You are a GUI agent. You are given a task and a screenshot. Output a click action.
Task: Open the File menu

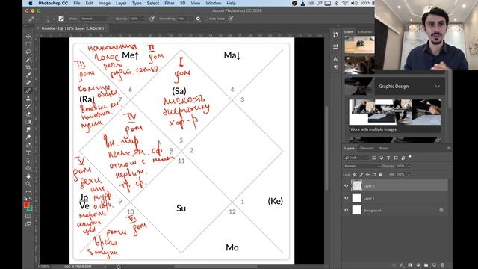click(x=77, y=3)
